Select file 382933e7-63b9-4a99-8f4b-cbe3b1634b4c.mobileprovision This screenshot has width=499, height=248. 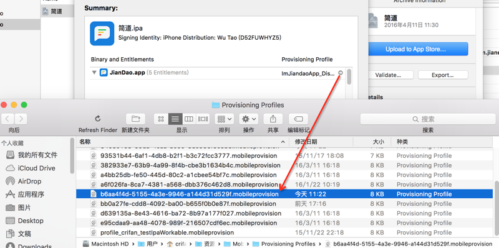190,165
